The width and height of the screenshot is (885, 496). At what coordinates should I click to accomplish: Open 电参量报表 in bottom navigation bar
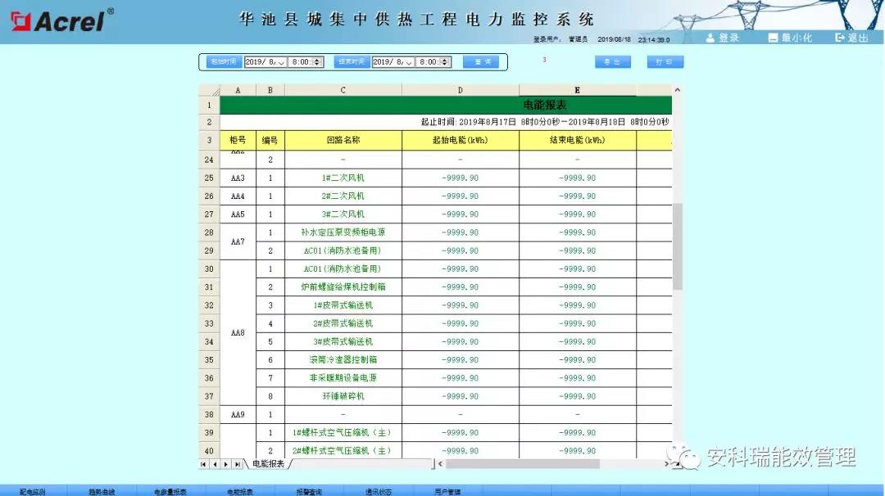tap(170, 491)
